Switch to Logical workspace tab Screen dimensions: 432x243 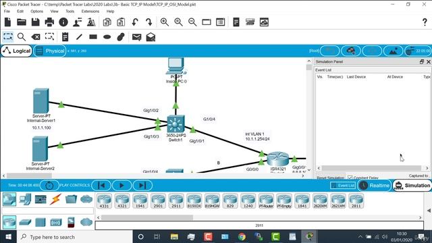[x=16, y=51]
